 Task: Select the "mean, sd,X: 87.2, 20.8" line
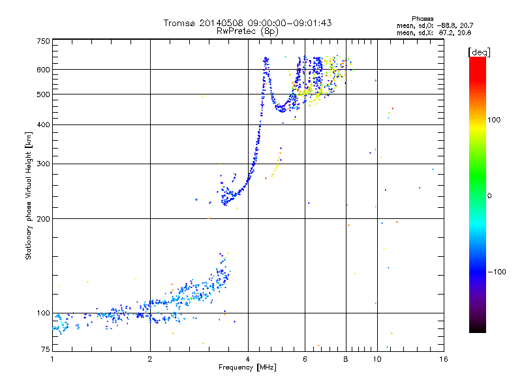coord(434,33)
